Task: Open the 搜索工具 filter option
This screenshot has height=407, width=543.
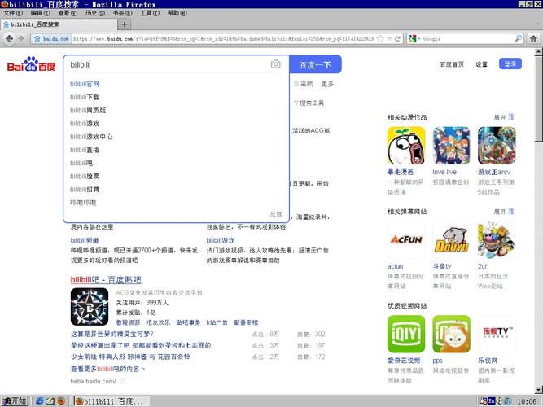Action: (309, 103)
